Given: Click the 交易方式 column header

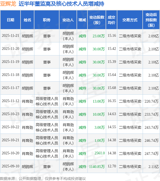Looking at the screenshot, I should (x=130, y=20).
